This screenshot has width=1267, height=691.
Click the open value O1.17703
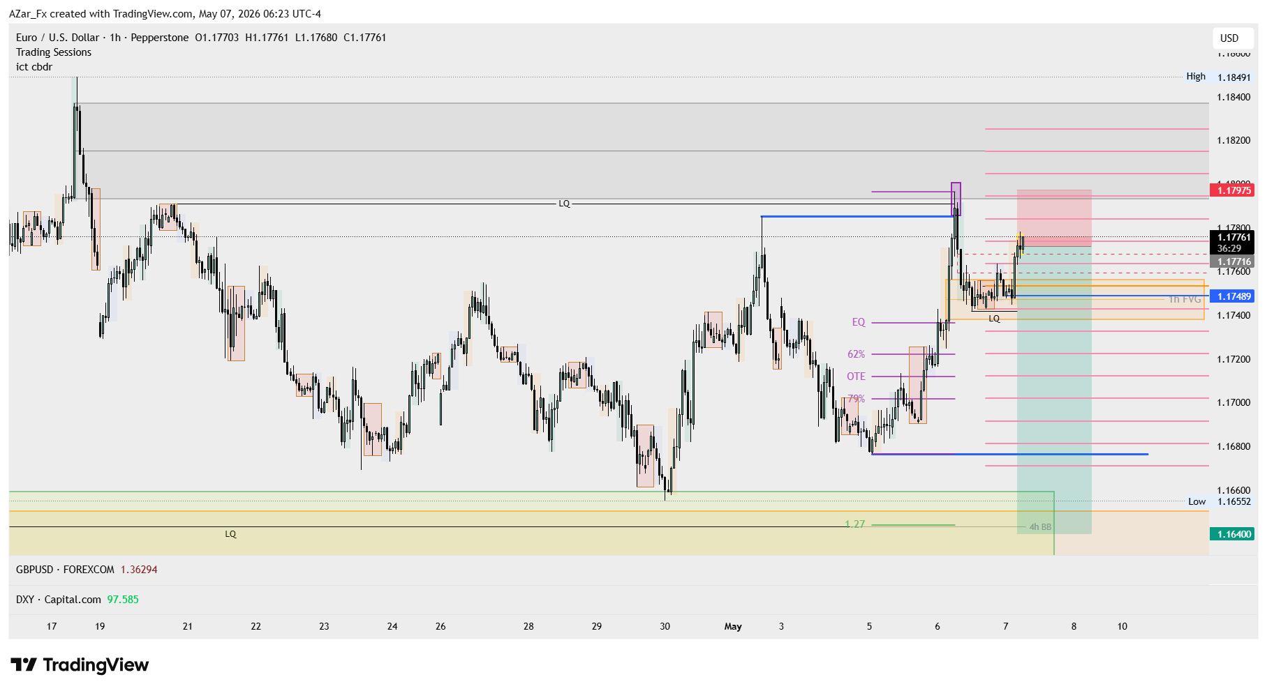tap(216, 38)
